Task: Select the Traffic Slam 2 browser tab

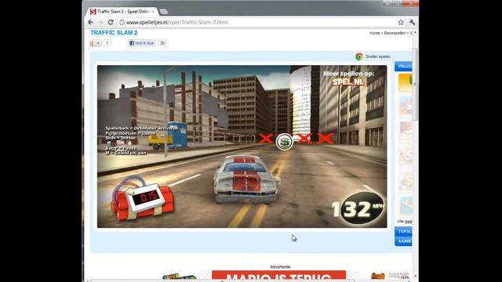Action: click(122, 12)
